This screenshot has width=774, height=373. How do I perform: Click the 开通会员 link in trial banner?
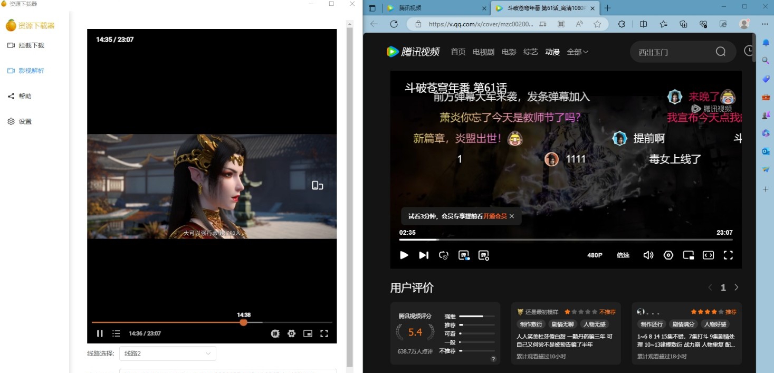click(495, 216)
